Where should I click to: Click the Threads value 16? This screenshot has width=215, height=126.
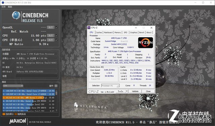click(x=150, y=85)
